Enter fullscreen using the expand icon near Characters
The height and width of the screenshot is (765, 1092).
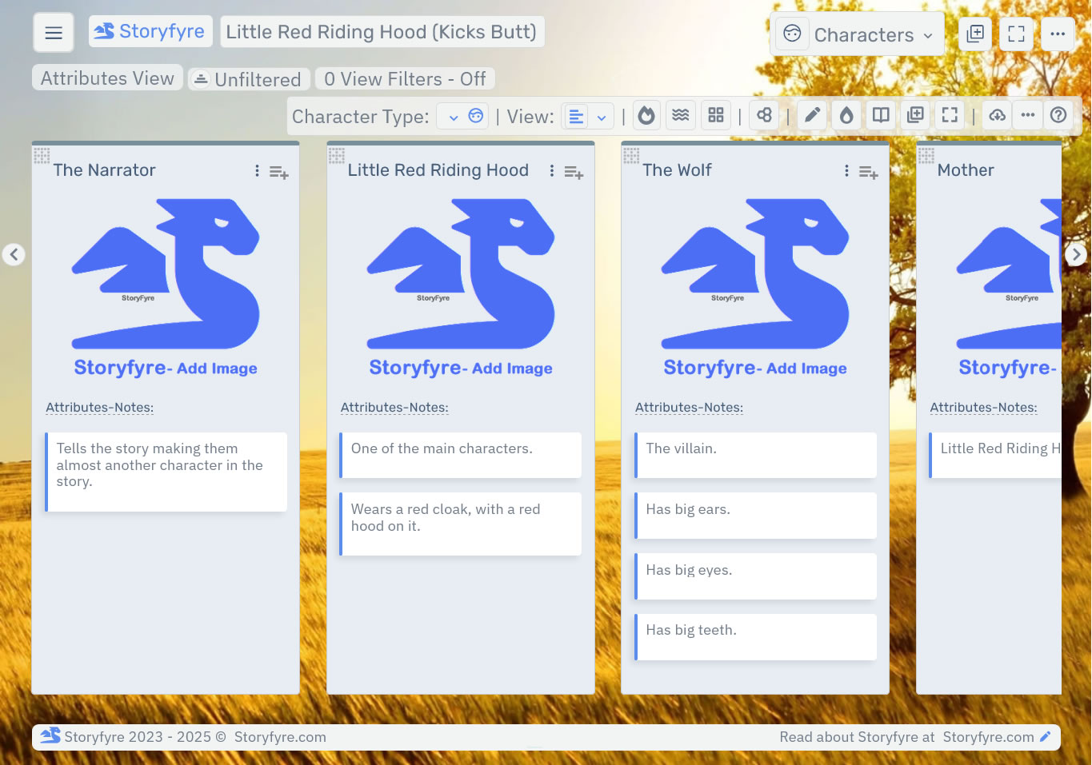[1016, 34]
